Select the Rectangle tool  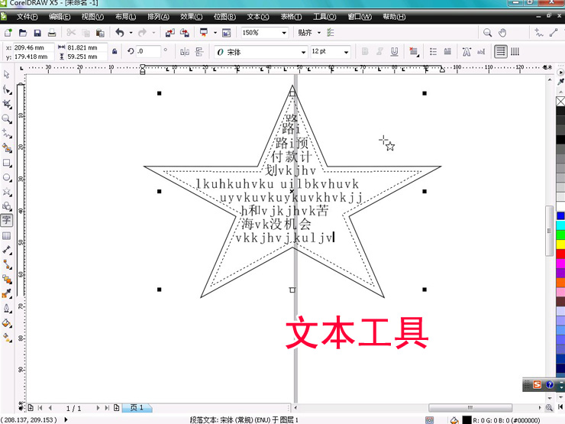coord(7,163)
